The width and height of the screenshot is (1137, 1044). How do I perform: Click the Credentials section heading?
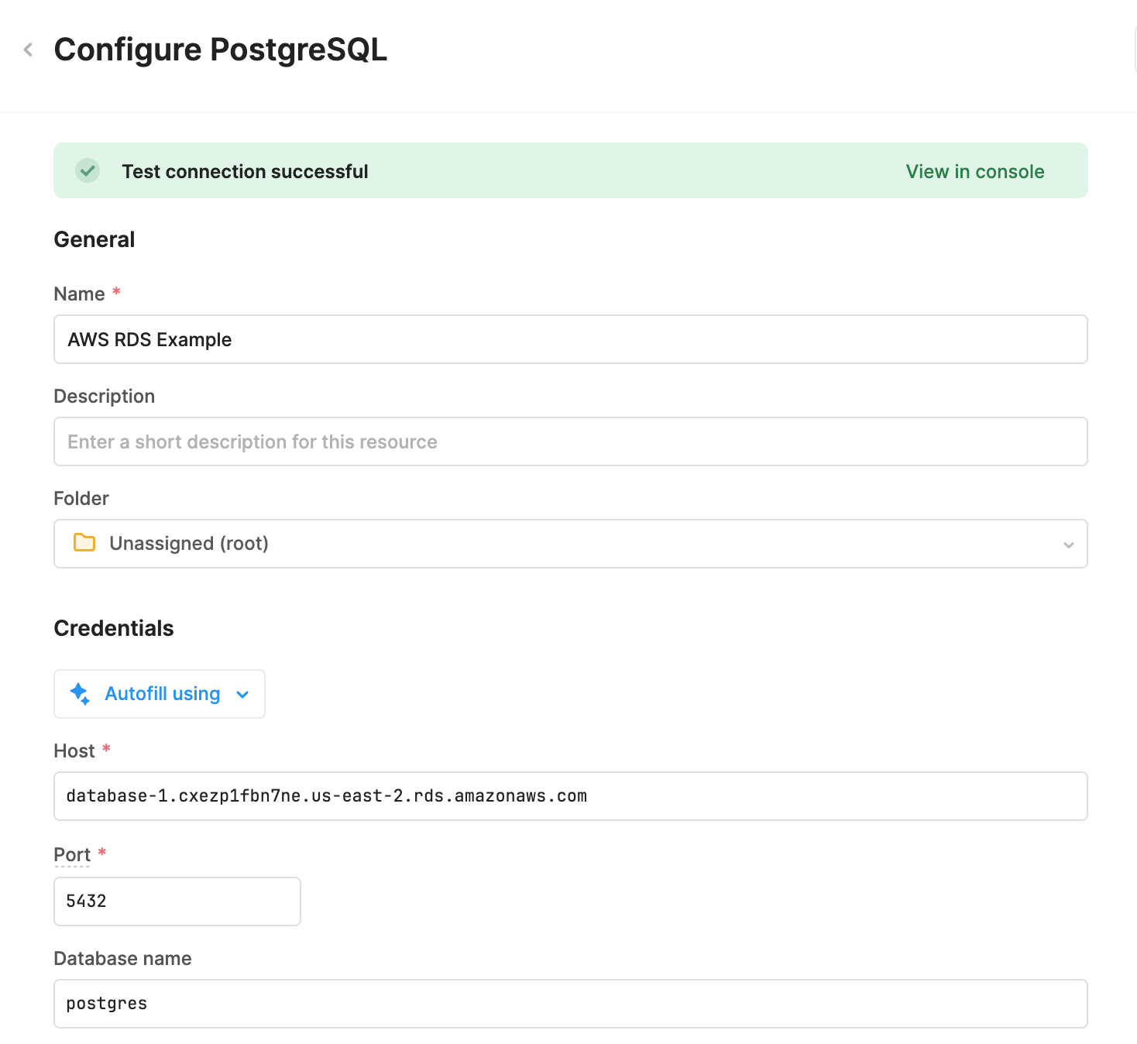click(x=114, y=628)
